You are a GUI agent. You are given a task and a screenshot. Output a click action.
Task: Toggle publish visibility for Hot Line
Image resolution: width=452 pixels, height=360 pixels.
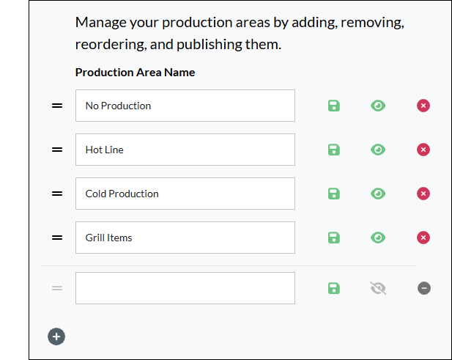click(x=378, y=150)
